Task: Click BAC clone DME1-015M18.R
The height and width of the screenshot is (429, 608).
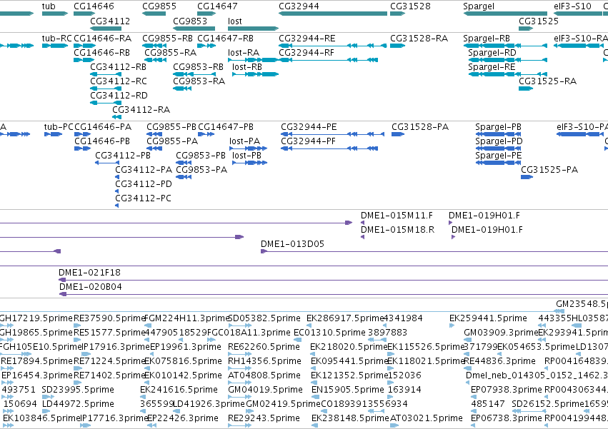Action: [397, 230]
